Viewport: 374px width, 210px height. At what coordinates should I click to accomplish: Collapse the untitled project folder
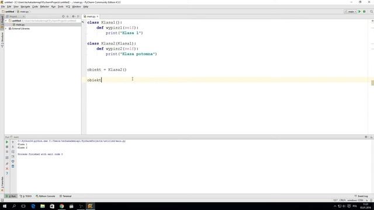pos(6,21)
